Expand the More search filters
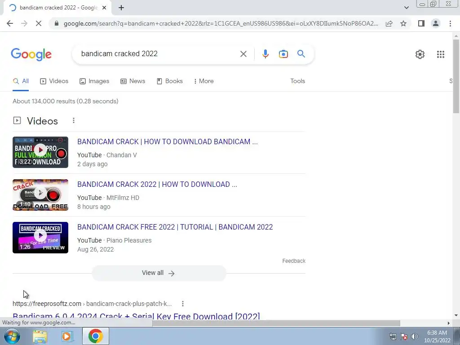The height and width of the screenshot is (345, 460). pyautogui.click(x=203, y=81)
